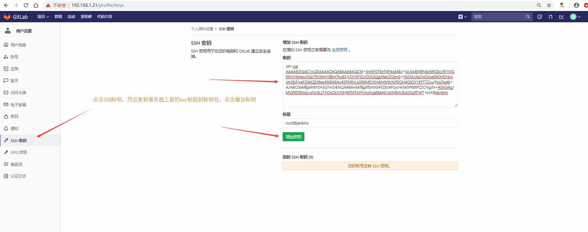Click SSH 密钥 breadcrumb link
This screenshot has height=232, width=588.
coord(226,29)
